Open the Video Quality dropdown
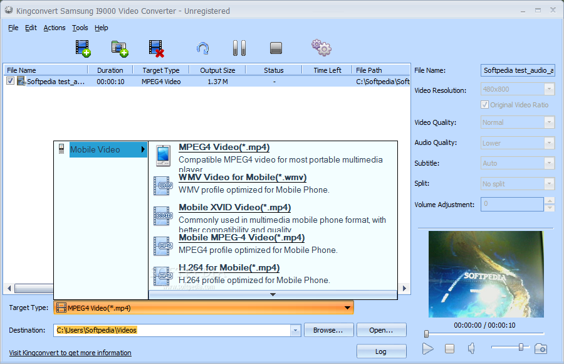This screenshot has width=564, height=364. click(549, 122)
